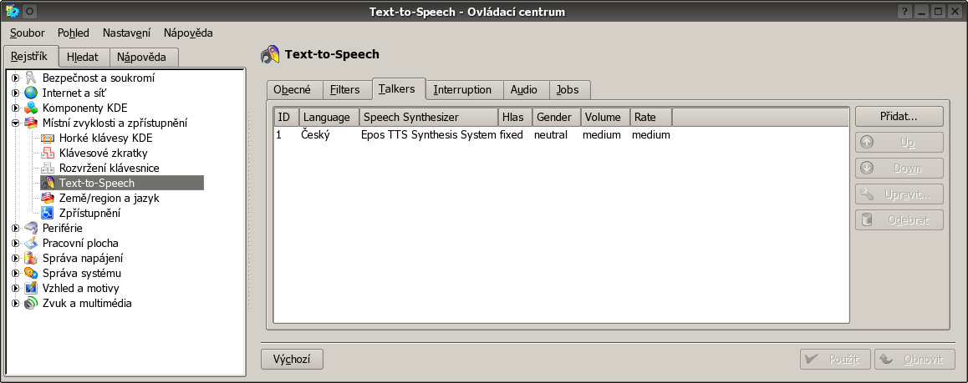
Task: Open the Rozvržení klávesnice tree entry
Action: tap(110, 168)
